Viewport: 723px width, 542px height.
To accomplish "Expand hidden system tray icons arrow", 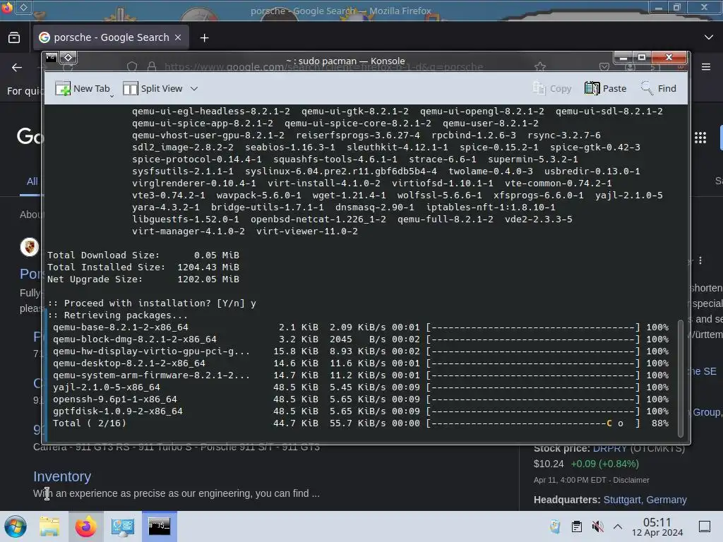I will (618, 526).
